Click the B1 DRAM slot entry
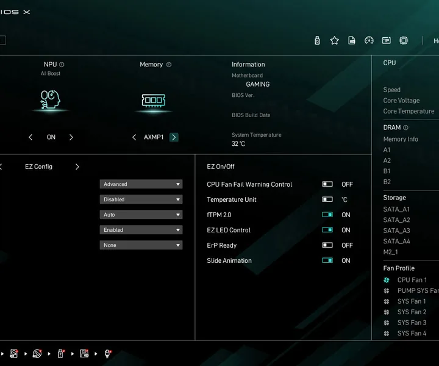439x366 pixels. pyautogui.click(x=387, y=171)
